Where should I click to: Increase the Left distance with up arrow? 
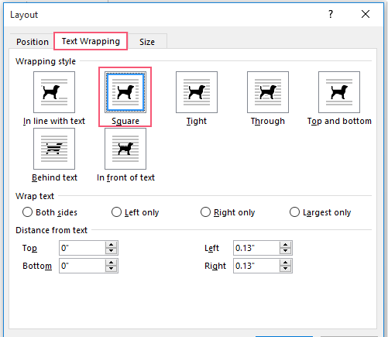(286, 245)
